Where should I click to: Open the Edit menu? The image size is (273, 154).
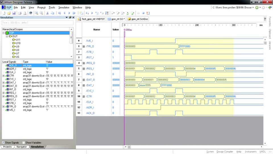23,7
